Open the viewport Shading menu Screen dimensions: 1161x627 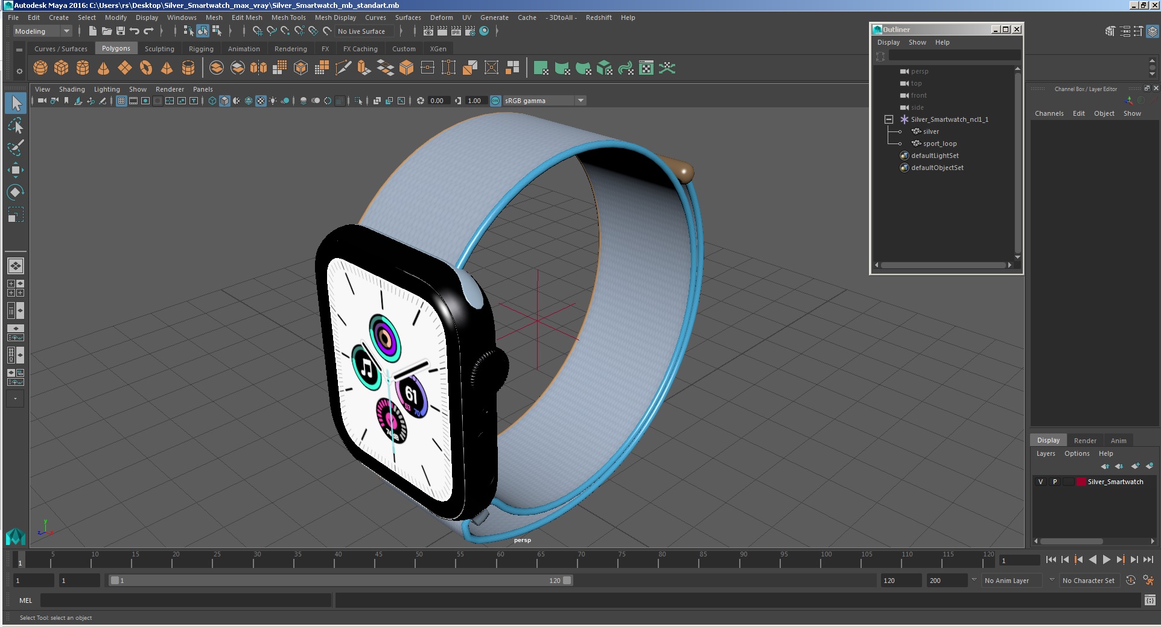click(x=72, y=89)
